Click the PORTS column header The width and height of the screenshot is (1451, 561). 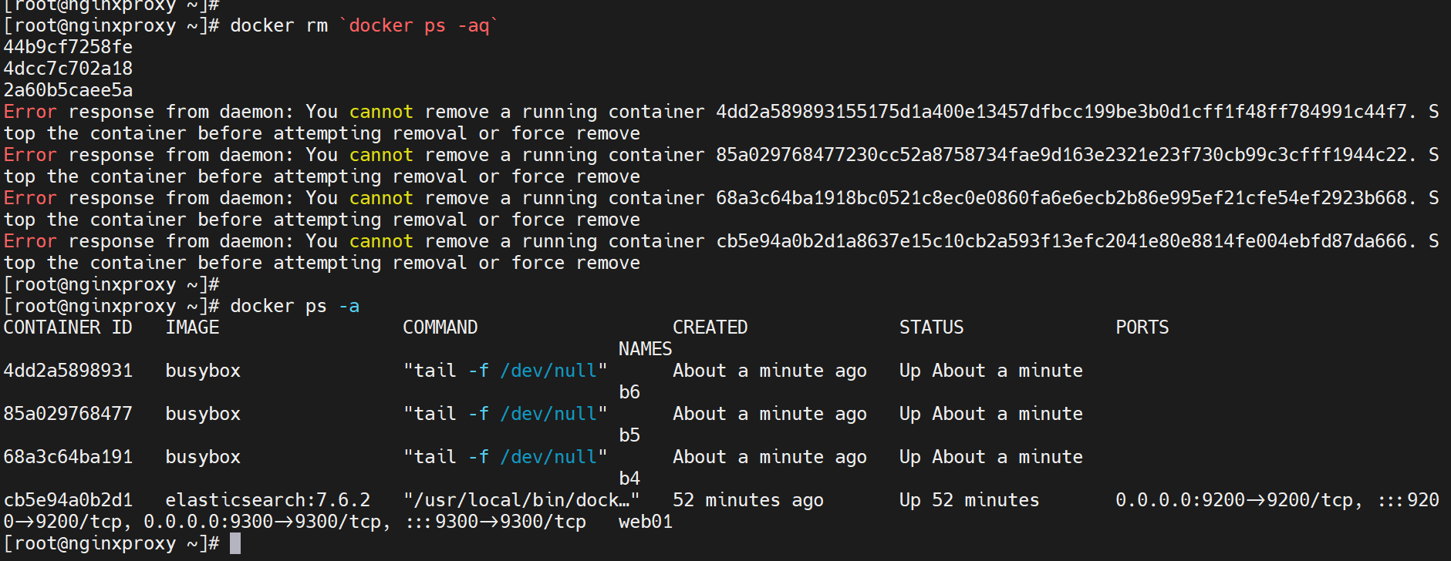point(1142,328)
